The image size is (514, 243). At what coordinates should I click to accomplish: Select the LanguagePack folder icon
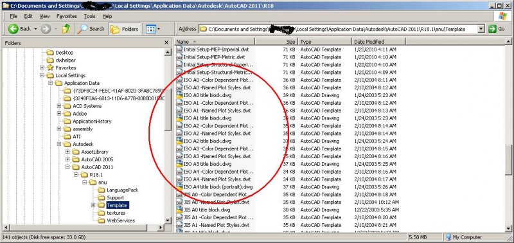tap(102, 190)
